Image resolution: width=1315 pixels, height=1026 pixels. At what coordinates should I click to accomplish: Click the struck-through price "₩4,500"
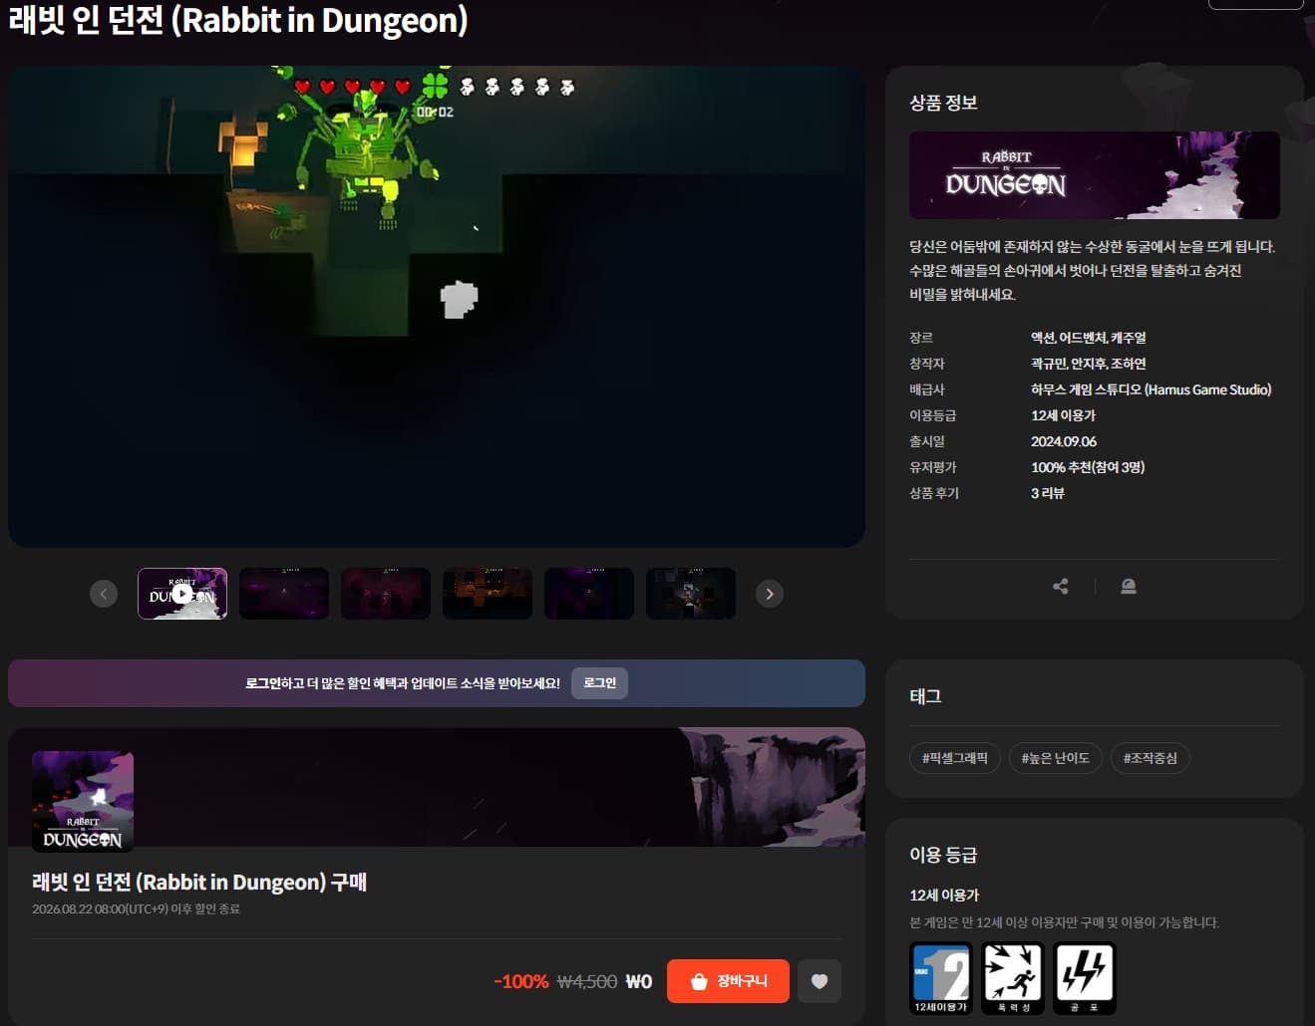coord(587,981)
